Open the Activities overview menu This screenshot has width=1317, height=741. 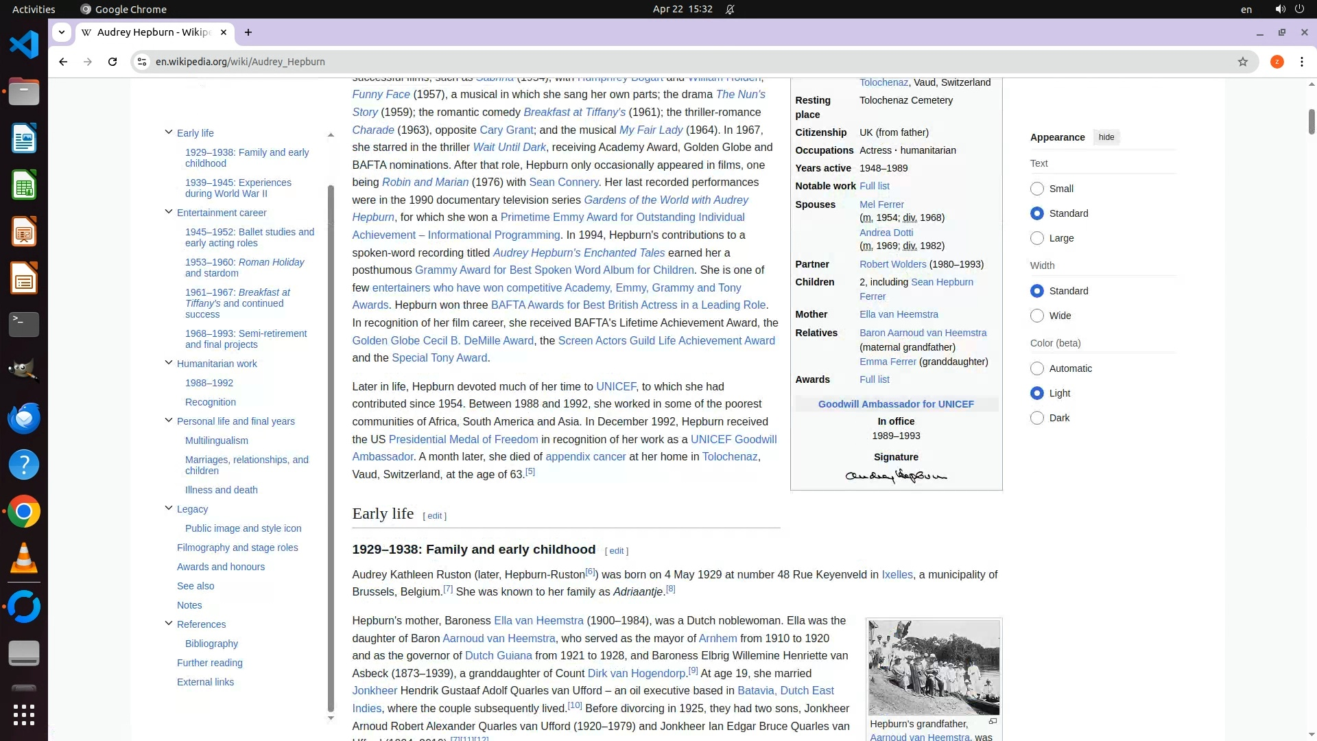[34, 9]
